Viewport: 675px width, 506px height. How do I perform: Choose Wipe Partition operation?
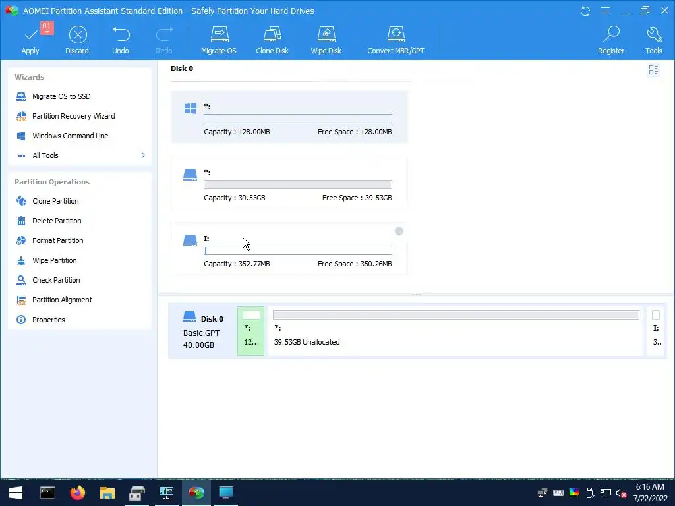tap(54, 260)
